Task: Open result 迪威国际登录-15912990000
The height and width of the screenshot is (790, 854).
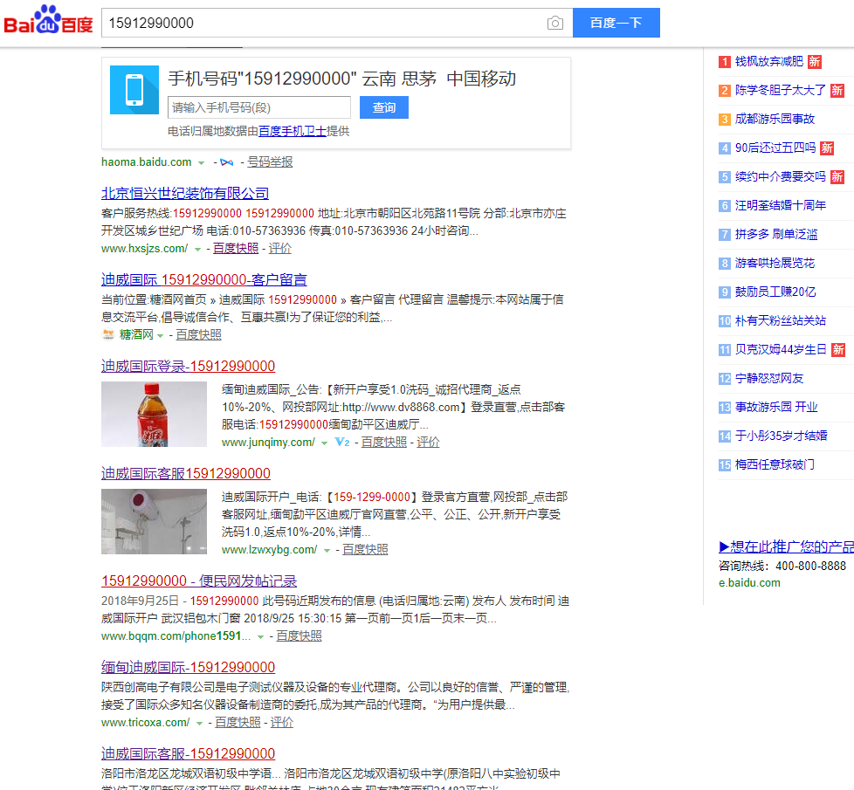Action: [188, 366]
